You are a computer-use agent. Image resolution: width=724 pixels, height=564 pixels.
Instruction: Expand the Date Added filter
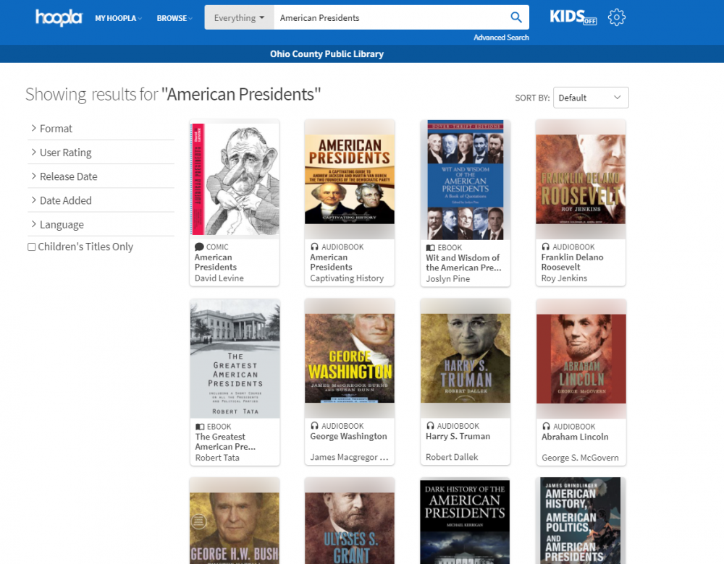(x=101, y=200)
